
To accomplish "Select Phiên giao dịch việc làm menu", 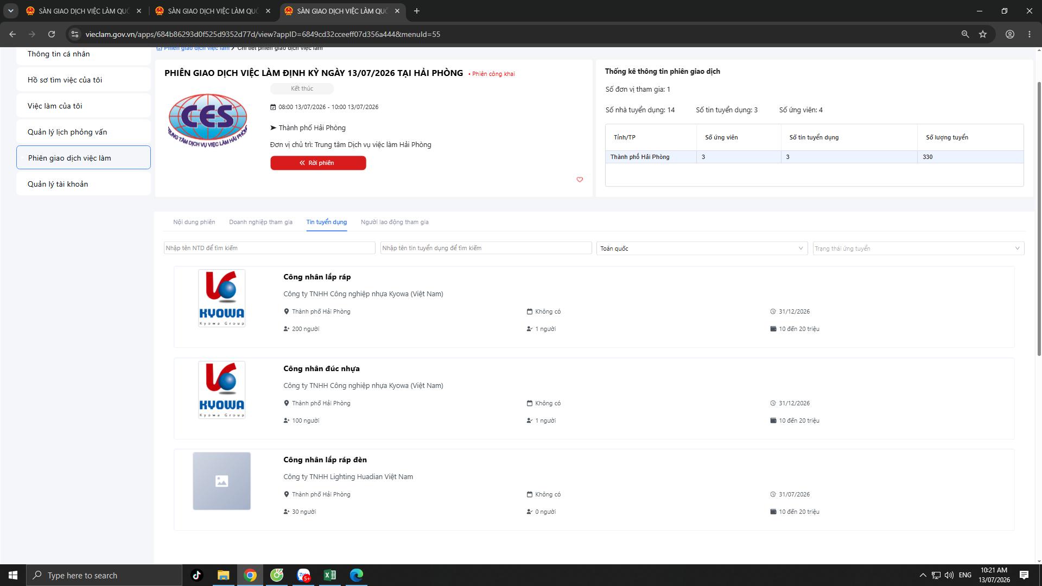I will click(x=84, y=157).
